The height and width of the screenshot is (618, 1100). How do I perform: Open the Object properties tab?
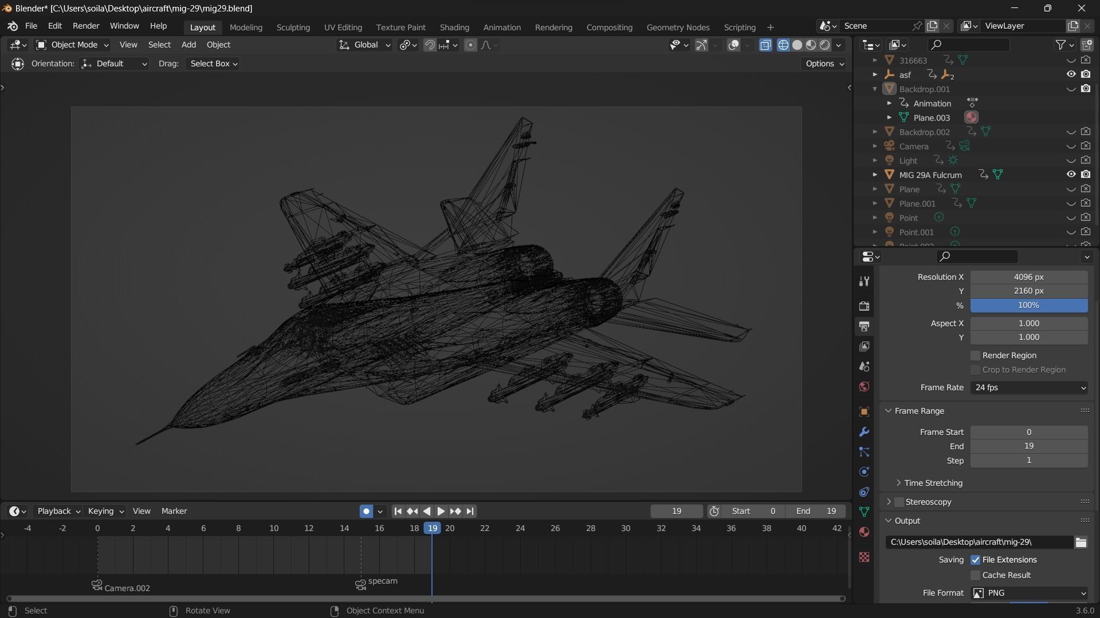point(864,412)
